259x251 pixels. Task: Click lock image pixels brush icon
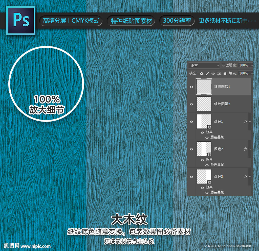tap(207, 73)
